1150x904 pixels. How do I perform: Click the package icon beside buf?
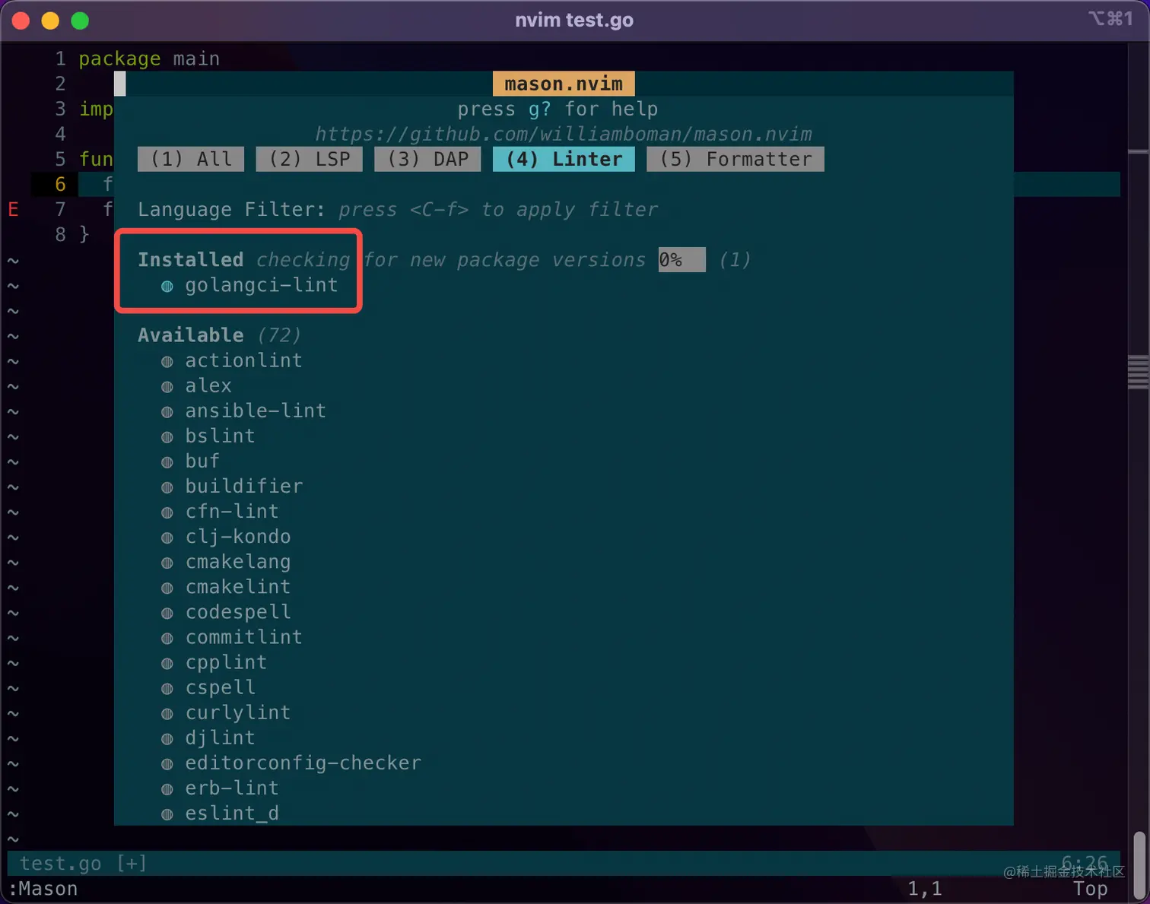click(x=167, y=462)
